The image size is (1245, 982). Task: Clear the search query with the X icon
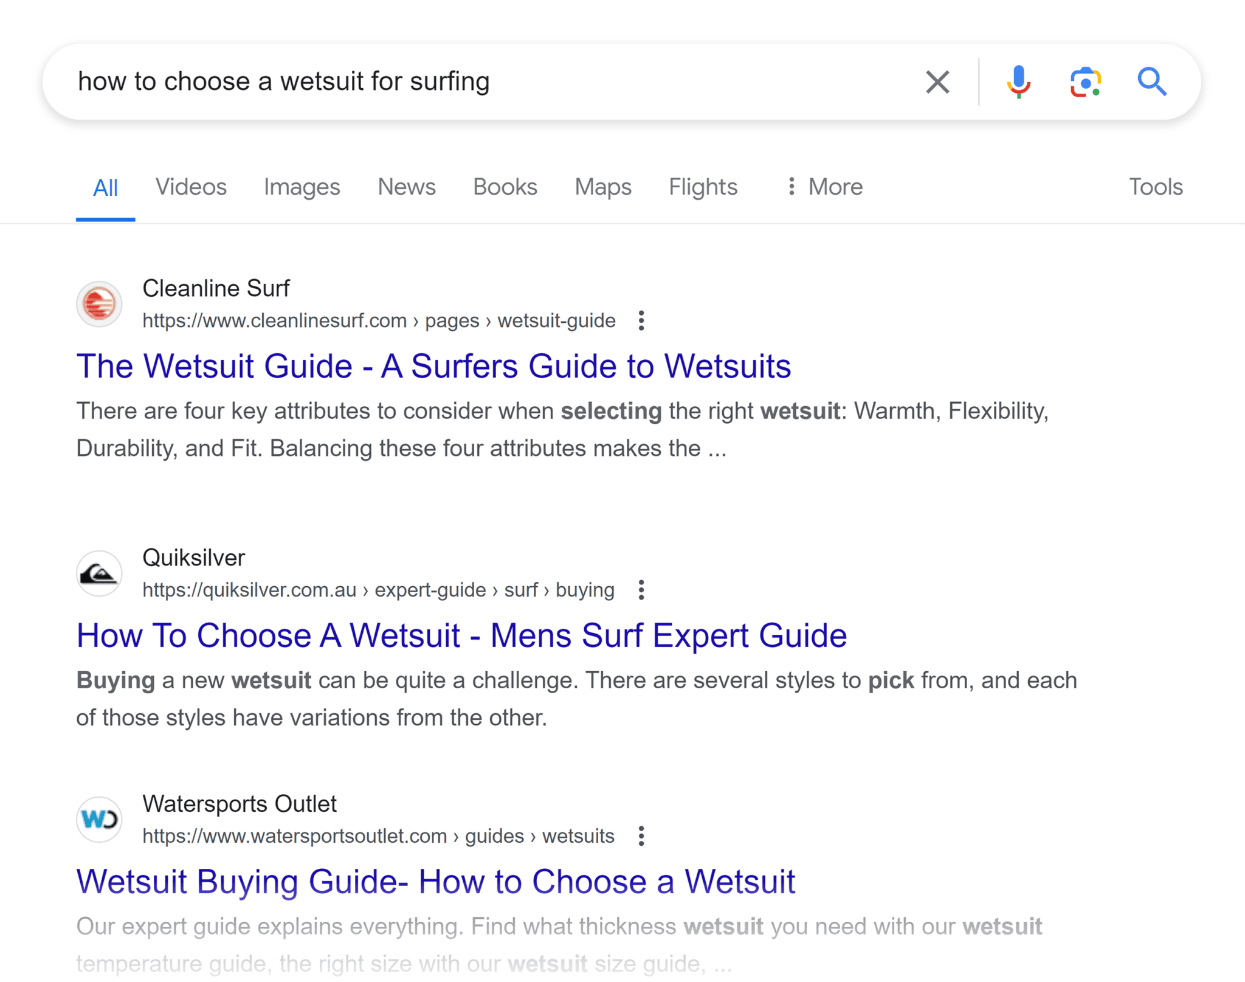(x=937, y=81)
